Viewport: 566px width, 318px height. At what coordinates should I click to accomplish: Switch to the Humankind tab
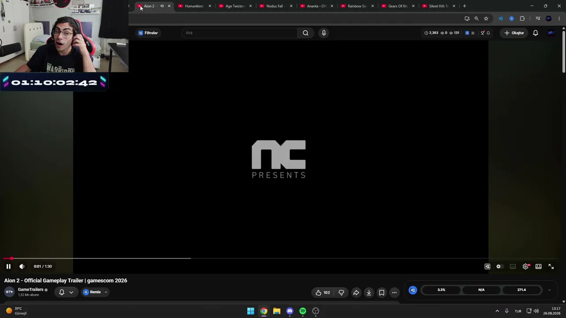click(x=194, y=6)
